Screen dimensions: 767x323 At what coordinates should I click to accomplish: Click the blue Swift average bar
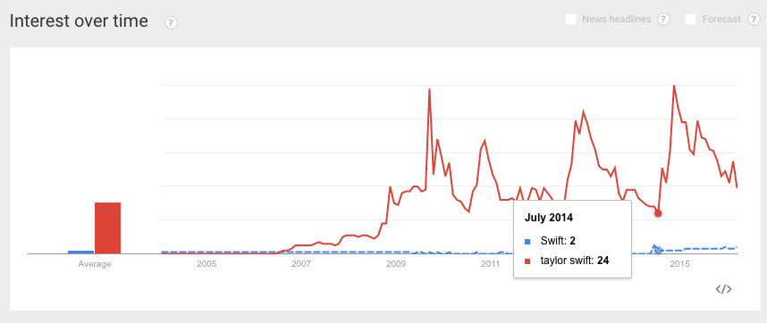(x=80, y=252)
